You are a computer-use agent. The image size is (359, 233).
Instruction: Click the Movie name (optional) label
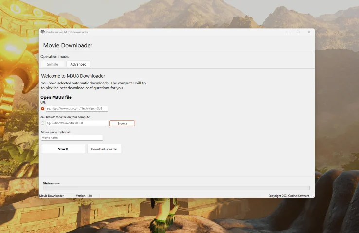(55, 132)
